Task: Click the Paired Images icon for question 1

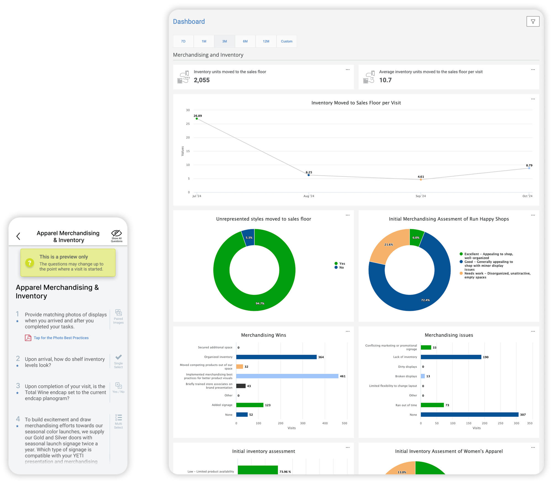Action: point(118,313)
